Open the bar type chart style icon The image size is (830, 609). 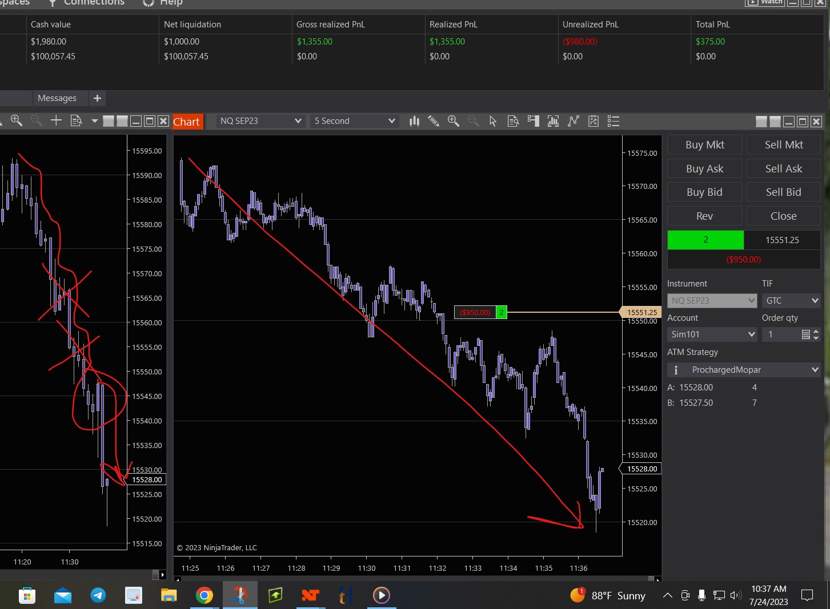pos(414,121)
